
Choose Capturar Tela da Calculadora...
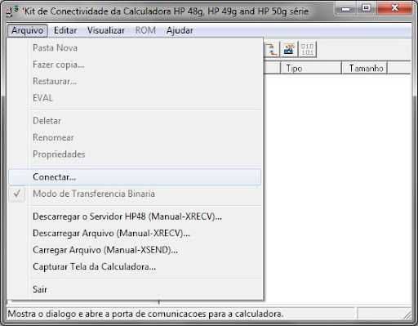[x=135, y=266]
